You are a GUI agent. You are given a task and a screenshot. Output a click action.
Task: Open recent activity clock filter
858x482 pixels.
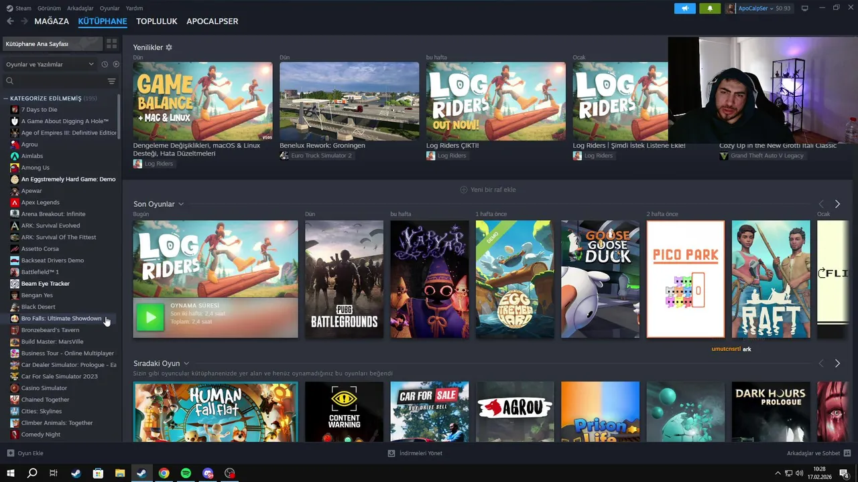[x=105, y=64]
